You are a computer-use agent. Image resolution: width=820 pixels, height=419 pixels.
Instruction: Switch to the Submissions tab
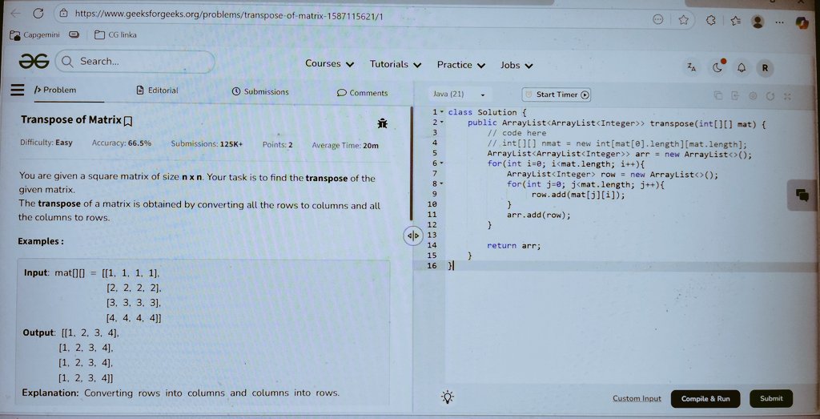click(x=260, y=91)
